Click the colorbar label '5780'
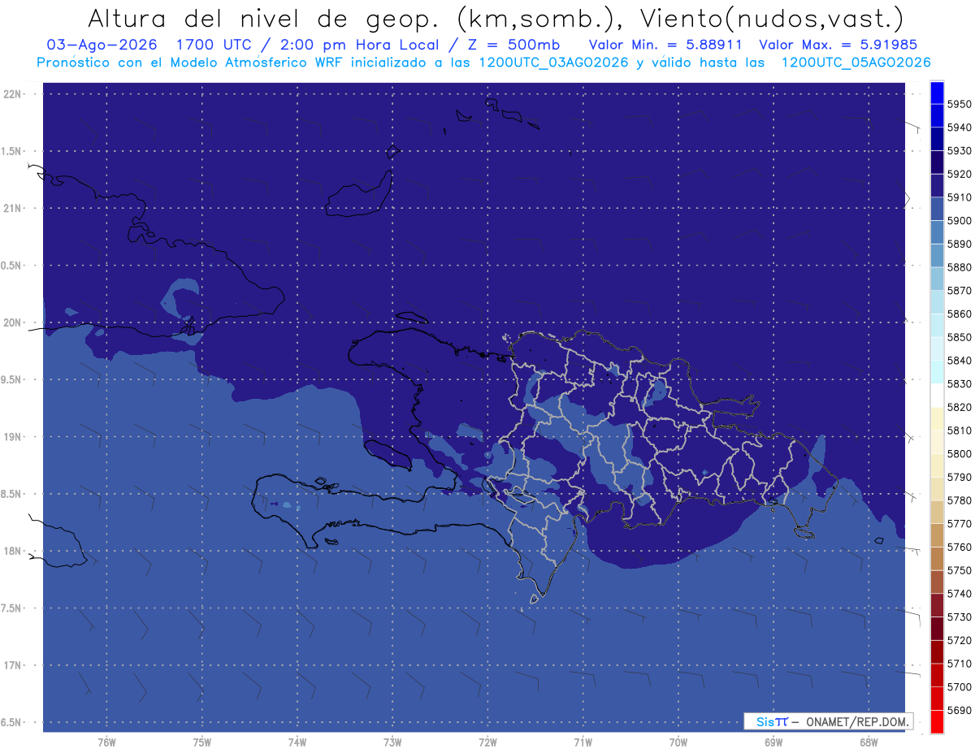The height and width of the screenshot is (753, 975). click(960, 501)
